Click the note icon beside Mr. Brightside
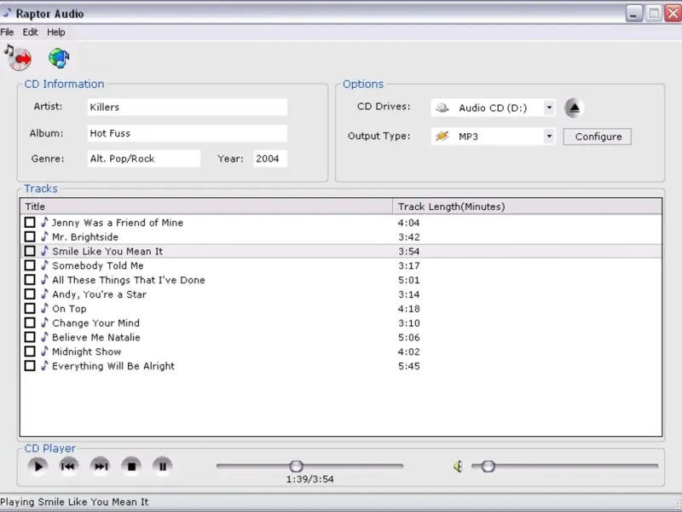The width and height of the screenshot is (682, 512). 44,236
